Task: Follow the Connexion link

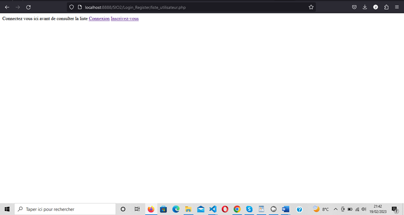Action: (x=99, y=18)
